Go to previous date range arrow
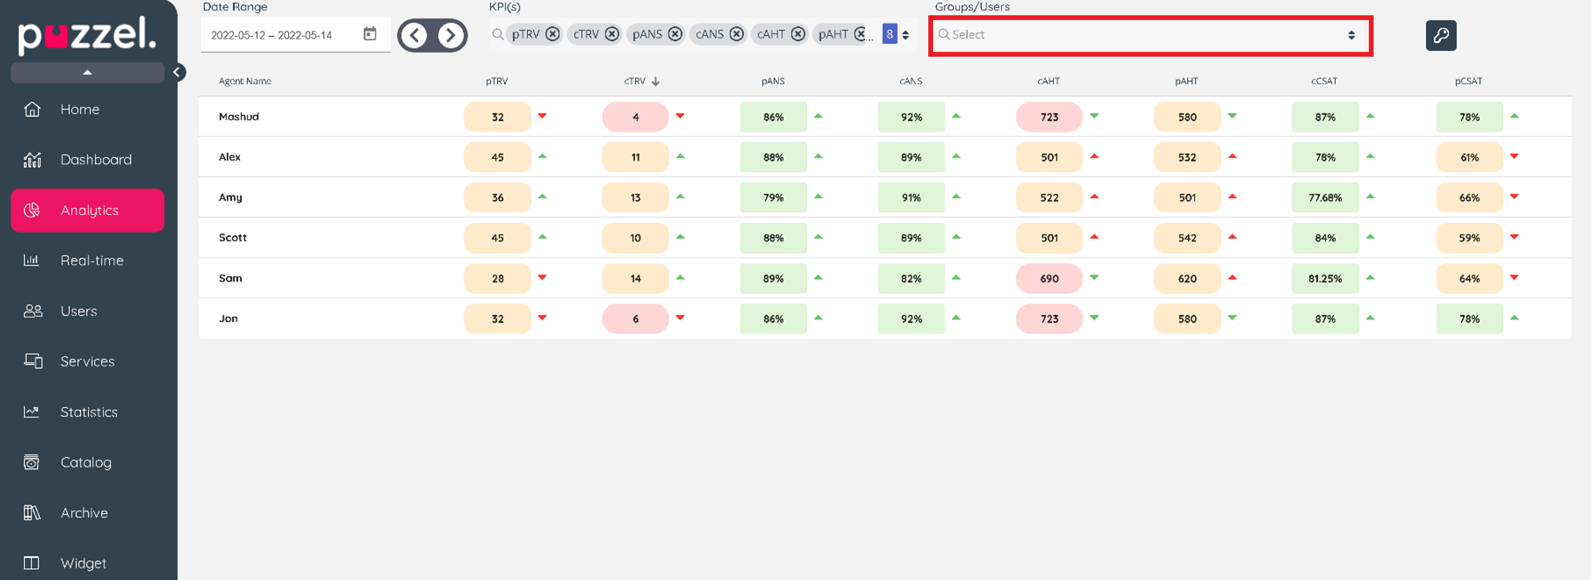 click(414, 35)
